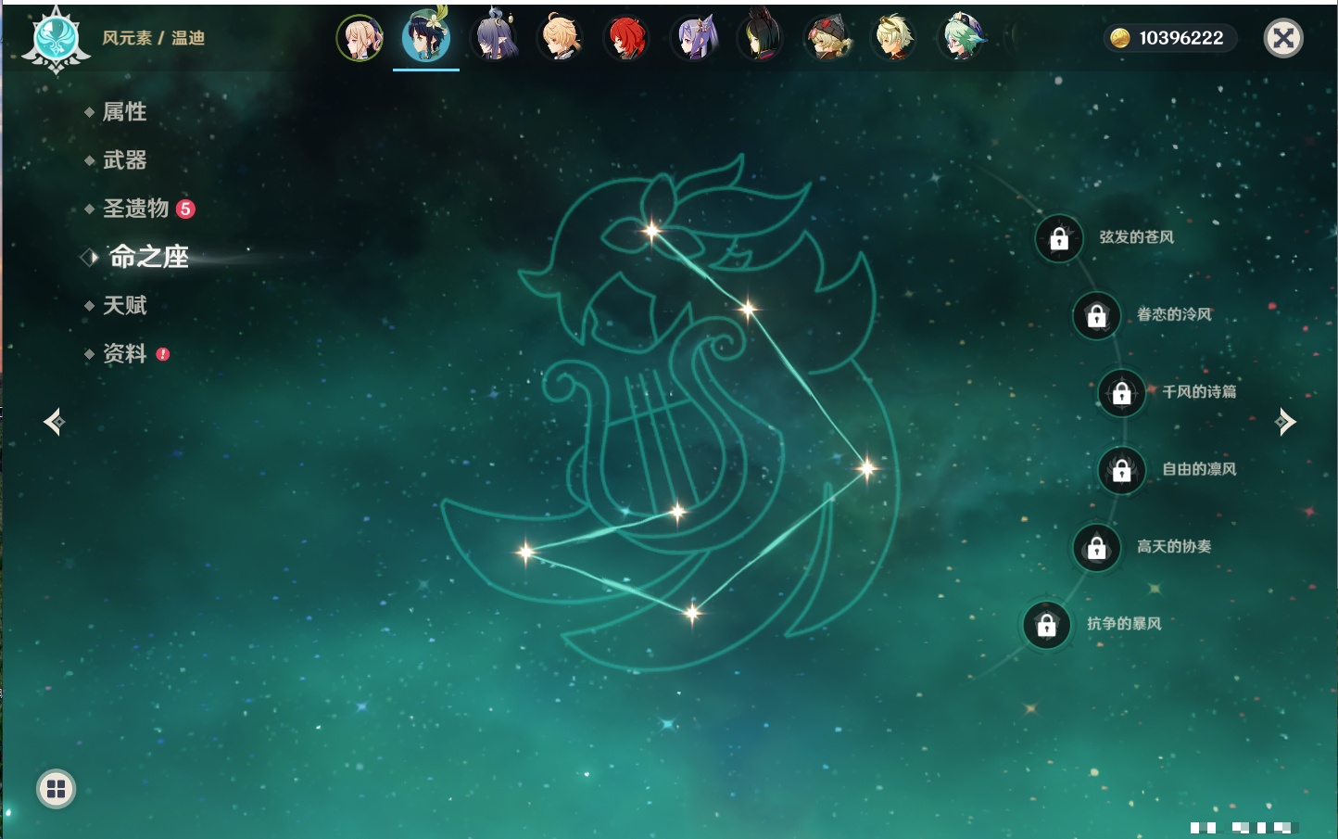Click the Anemo element emblem

point(56,40)
